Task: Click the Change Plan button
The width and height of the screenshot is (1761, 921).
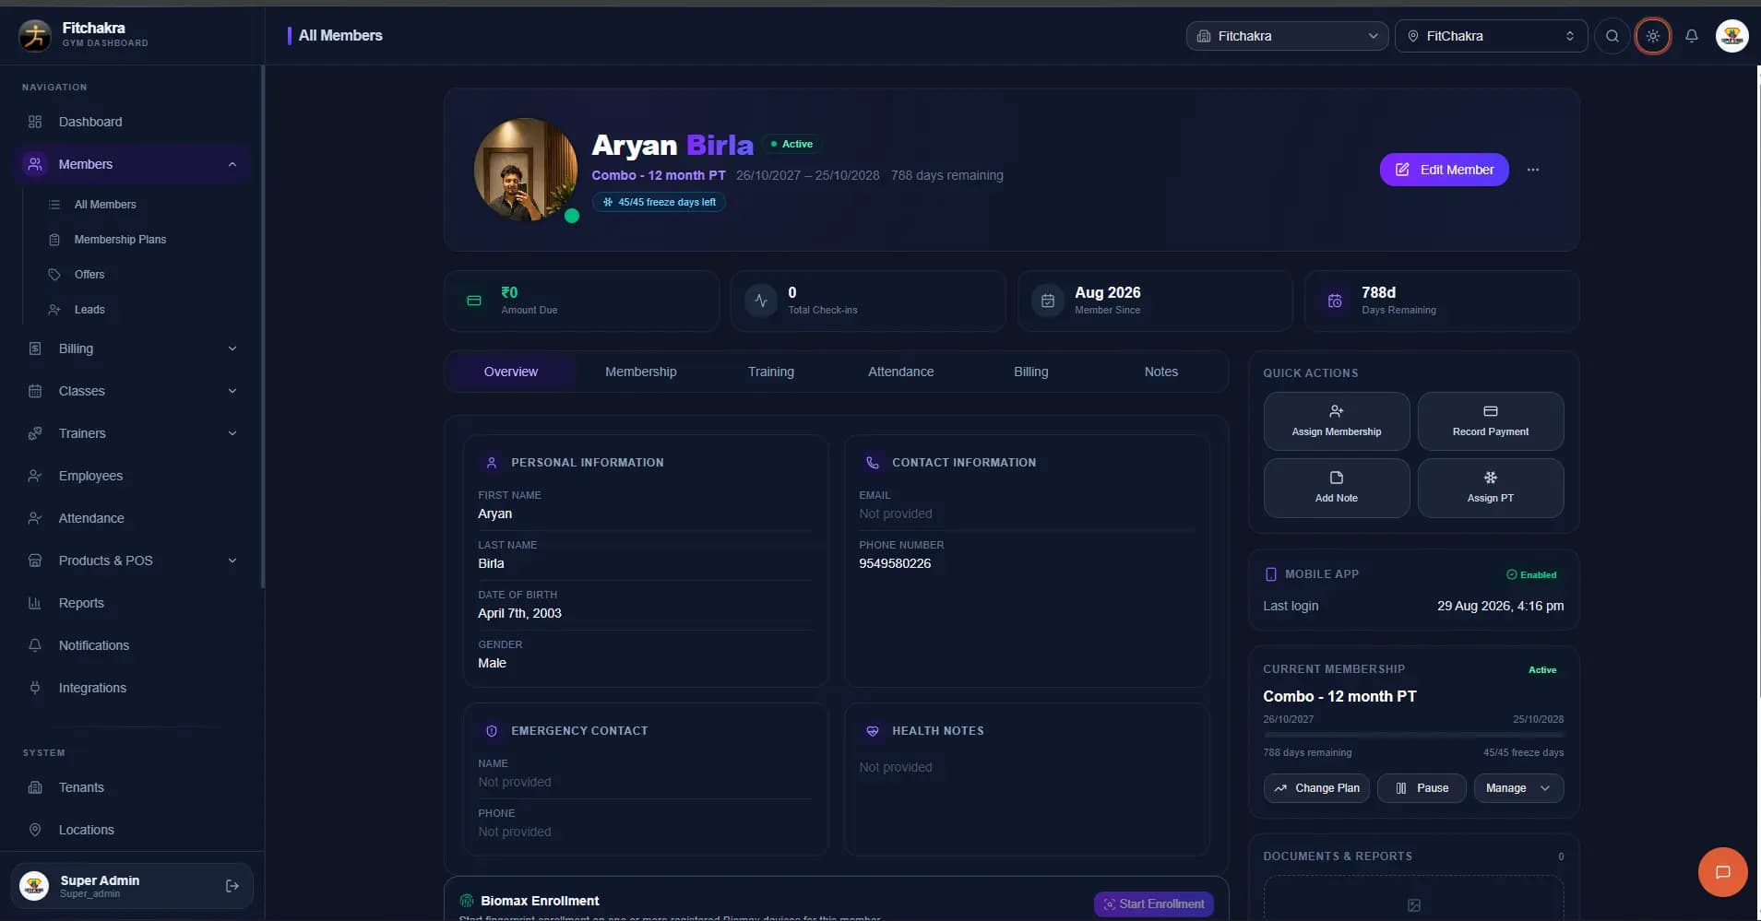Action: 1316,788
